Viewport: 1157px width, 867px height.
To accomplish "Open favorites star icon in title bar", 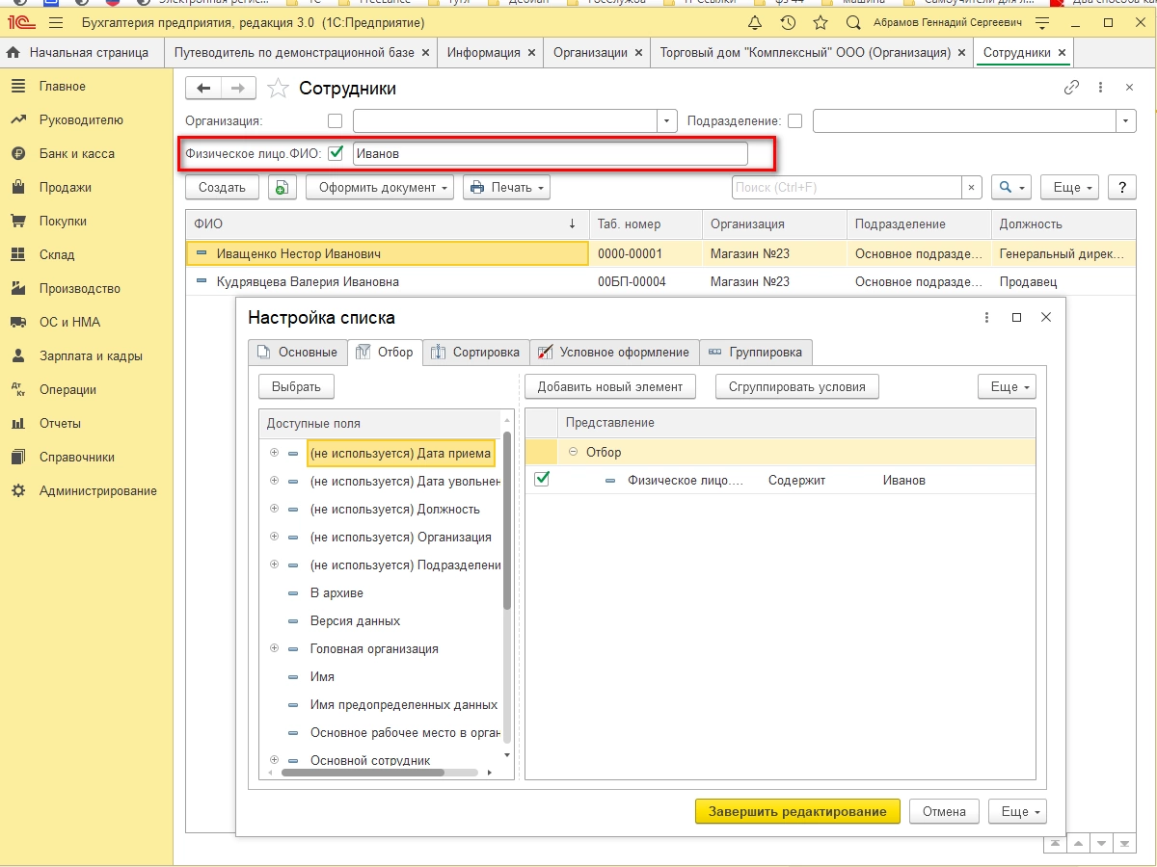I will pyautogui.click(x=821, y=22).
